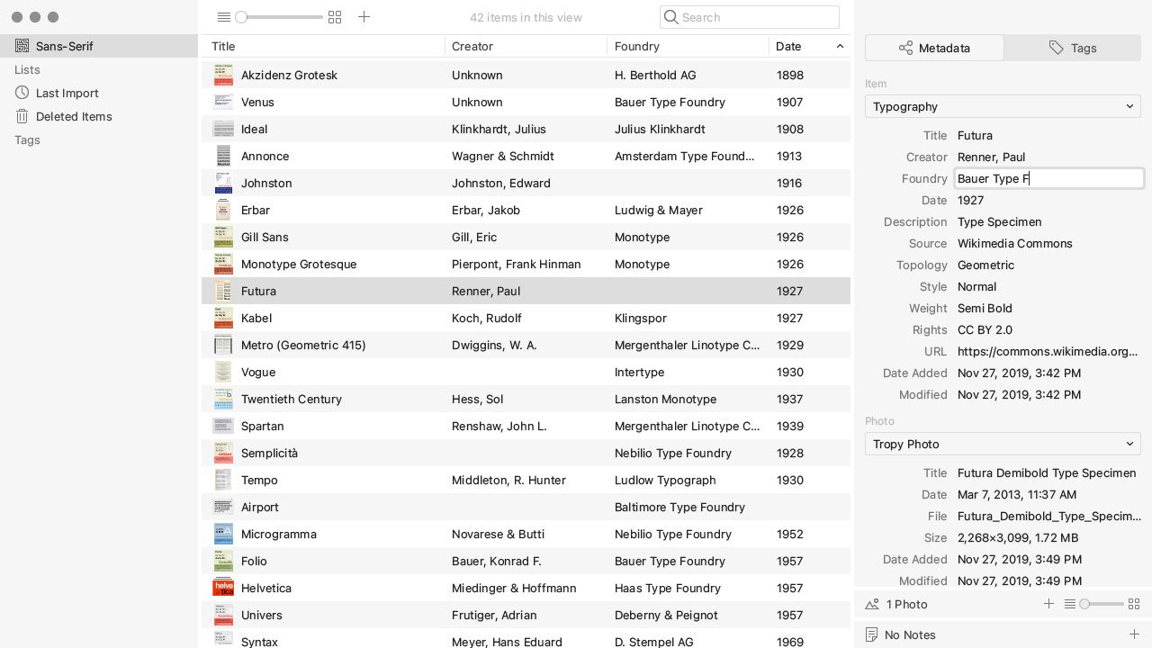Switch to list view icon in toolbar

click(x=224, y=17)
